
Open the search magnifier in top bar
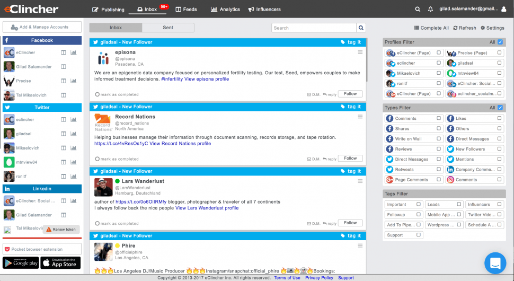[x=418, y=9]
